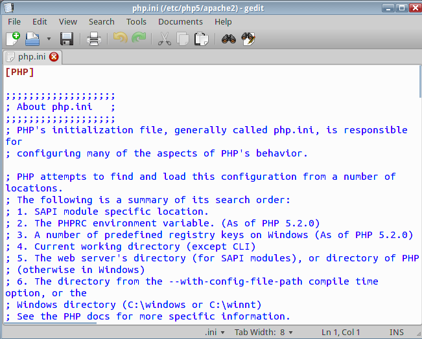
Task: Click line '4. Current working directory (except CLI)'
Action: click(130, 246)
